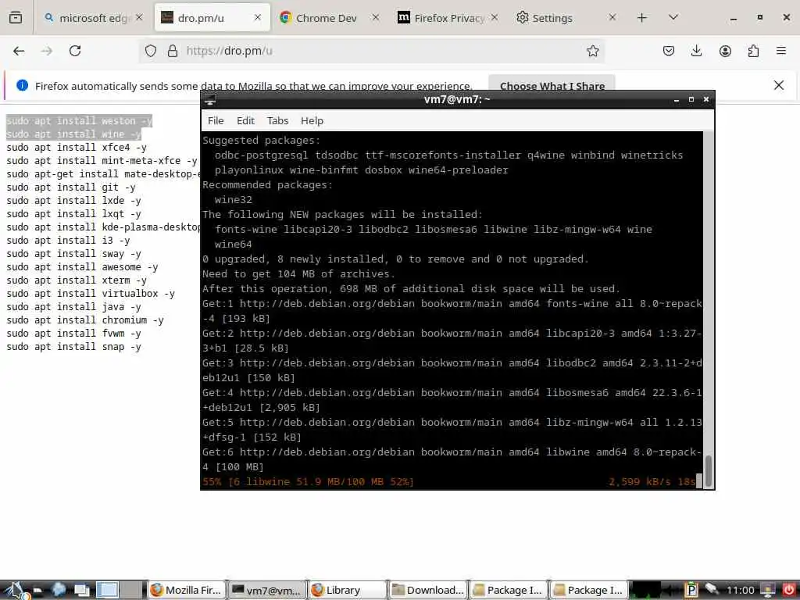Open the Firefox hamburger menu
The width and height of the screenshot is (800, 600).
tap(780, 51)
